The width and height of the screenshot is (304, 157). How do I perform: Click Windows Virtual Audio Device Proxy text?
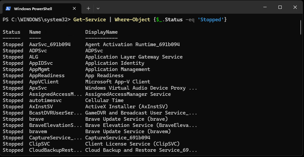(135, 88)
